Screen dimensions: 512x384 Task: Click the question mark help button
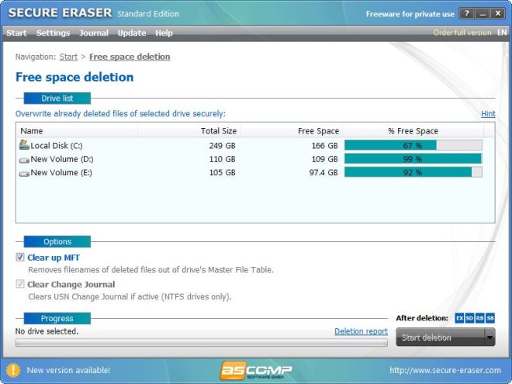pyautogui.click(x=466, y=13)
